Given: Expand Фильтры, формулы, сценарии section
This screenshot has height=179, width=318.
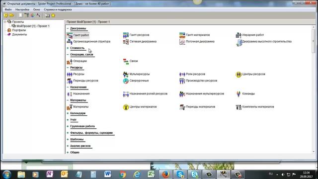Looking at the screenshot, I should tap(68, 133).
